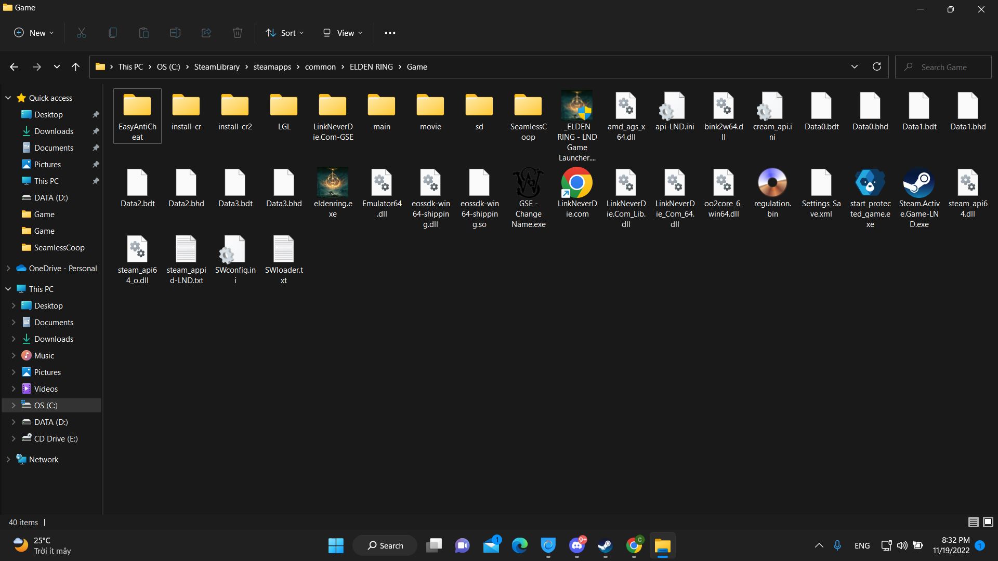
Task: Open the Sort dropdown menu
Action: 284,33
